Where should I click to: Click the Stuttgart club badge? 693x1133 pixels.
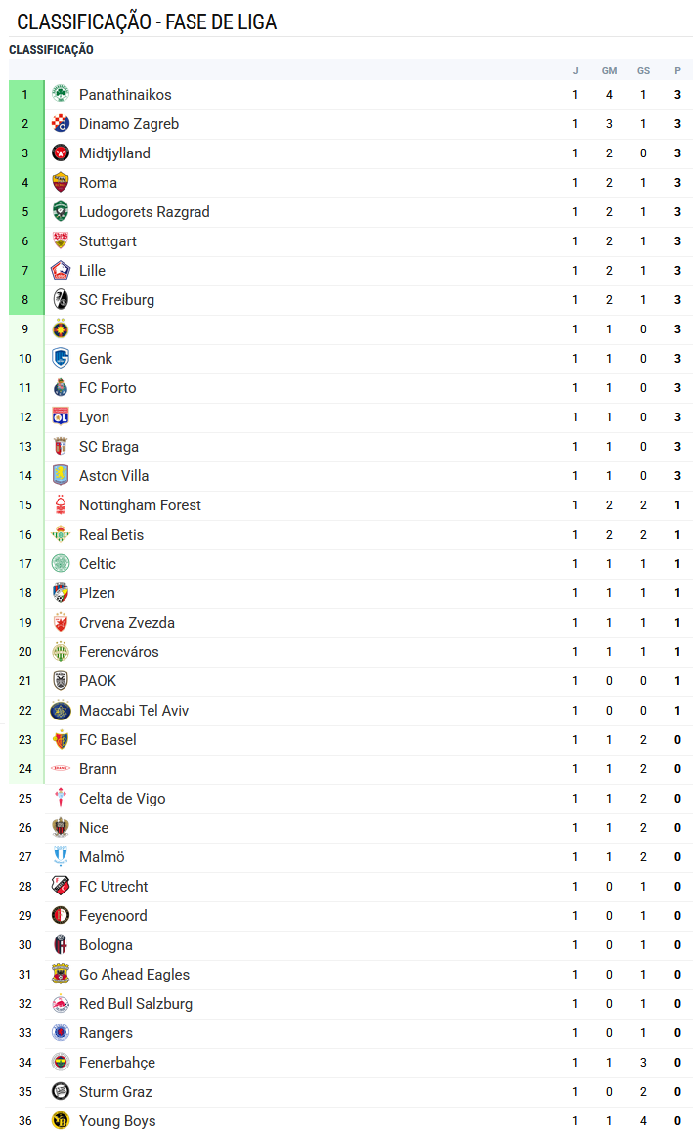click(x=61, y=241)
